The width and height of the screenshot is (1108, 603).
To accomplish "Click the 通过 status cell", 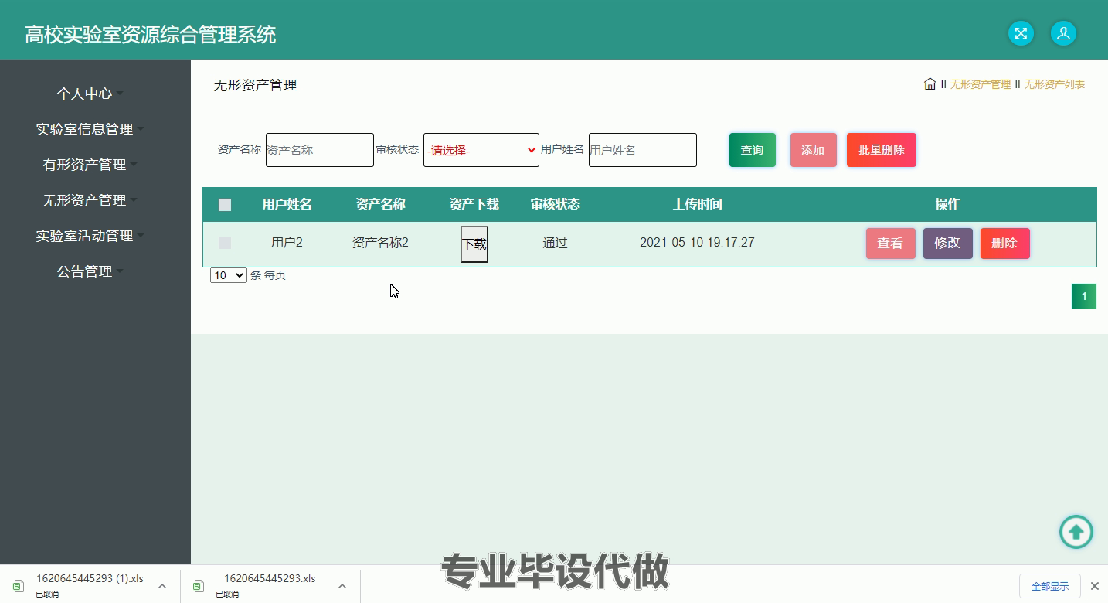I will pyautogui.click(x=555, y=243).
